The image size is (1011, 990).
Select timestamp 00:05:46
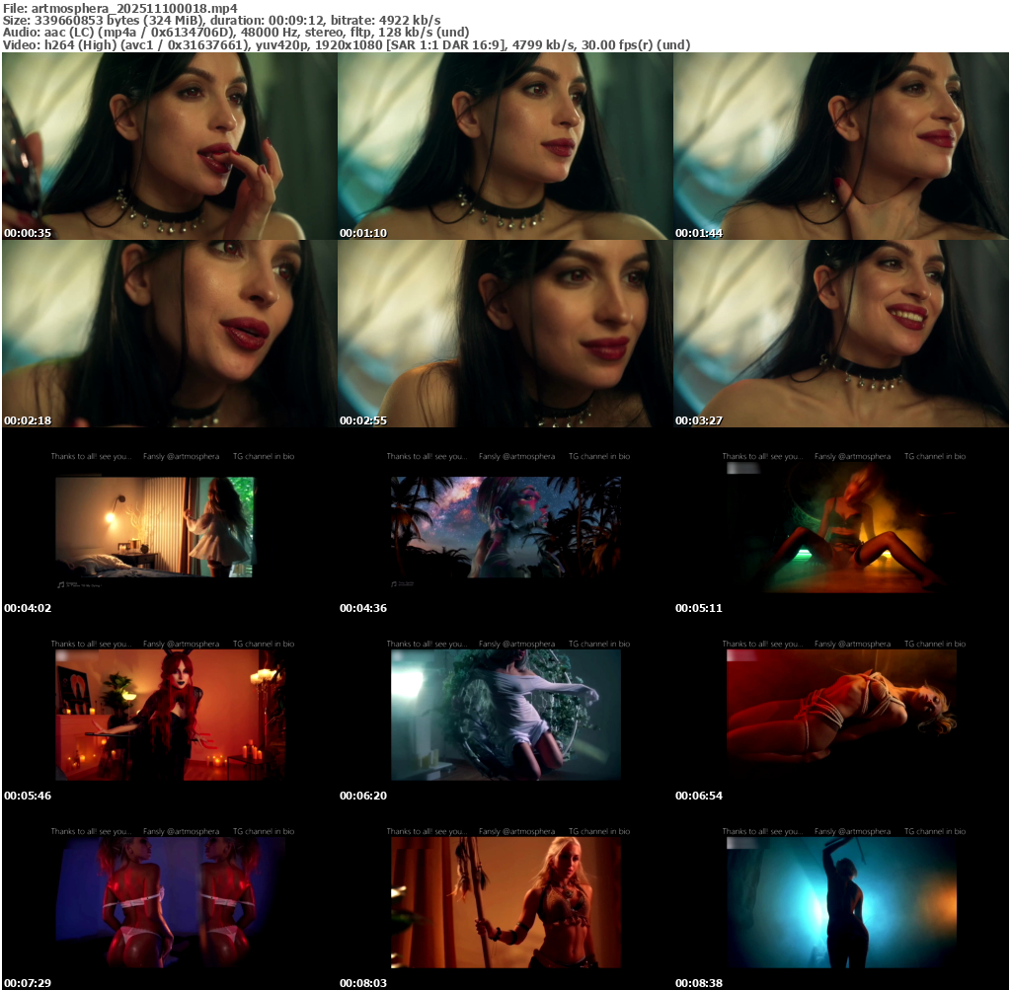pyautogui.click(x=28, y=796)
